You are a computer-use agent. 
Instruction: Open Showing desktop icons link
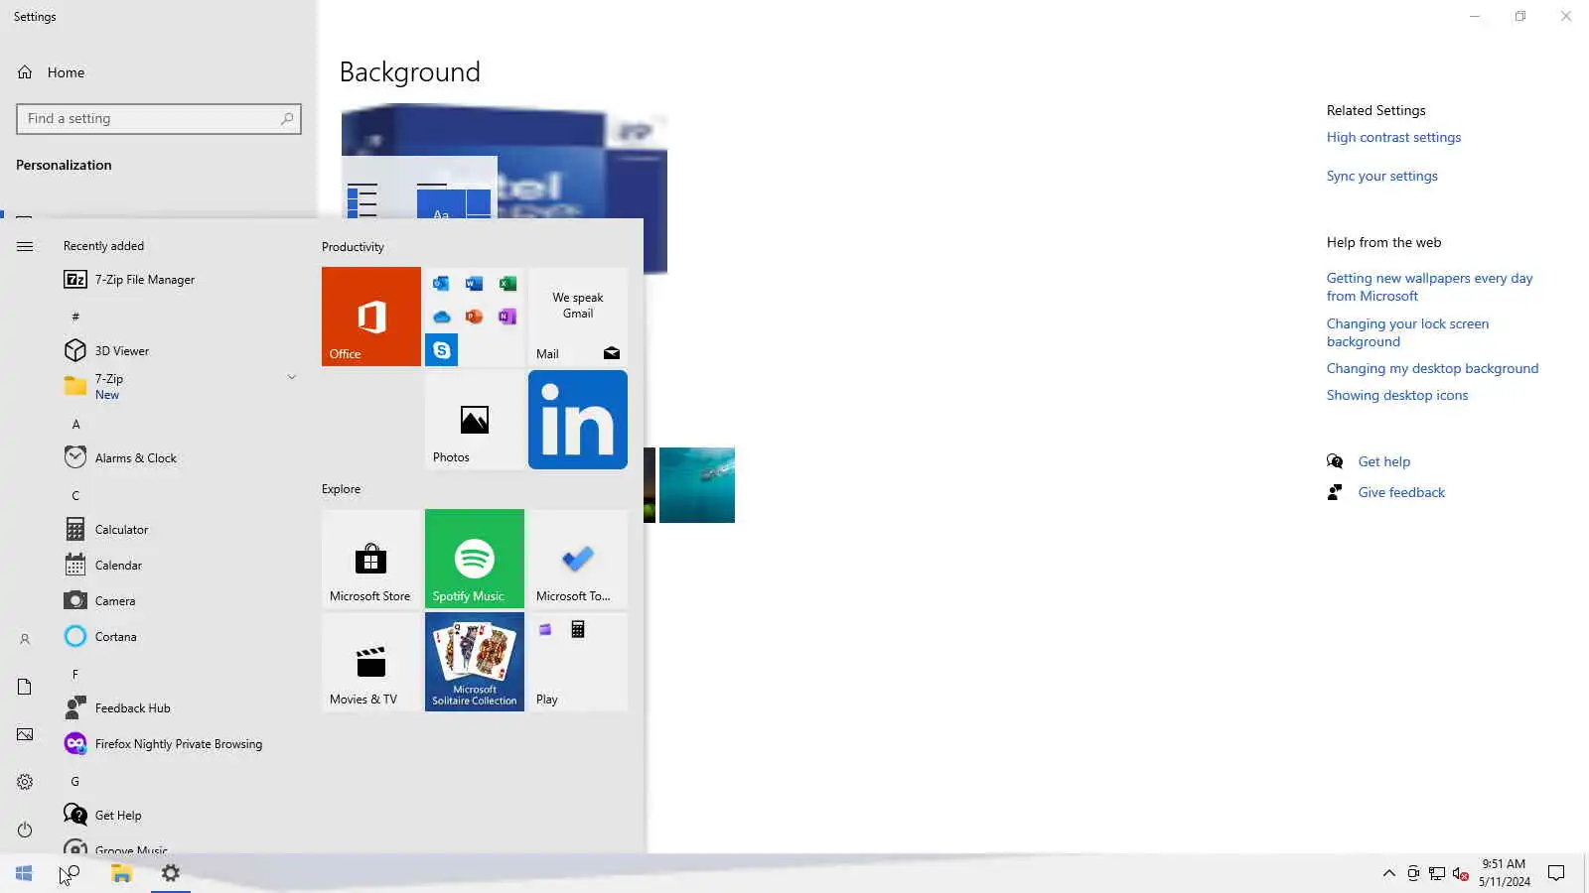point(1396,396)
